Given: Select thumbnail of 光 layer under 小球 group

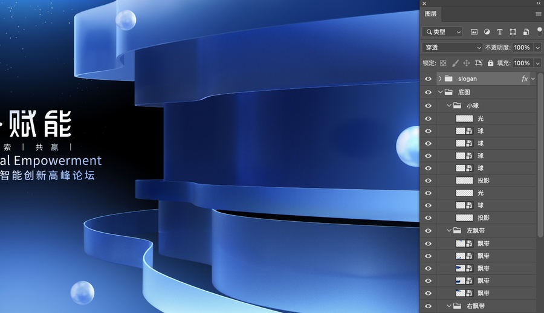Looking at the screenshot, I should pos(464,118).
